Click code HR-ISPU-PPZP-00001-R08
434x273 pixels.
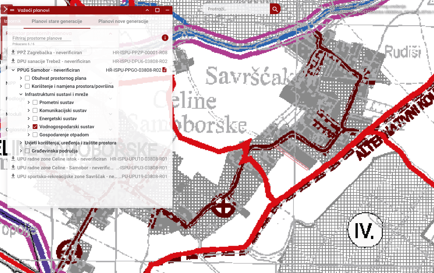point(140,53)
